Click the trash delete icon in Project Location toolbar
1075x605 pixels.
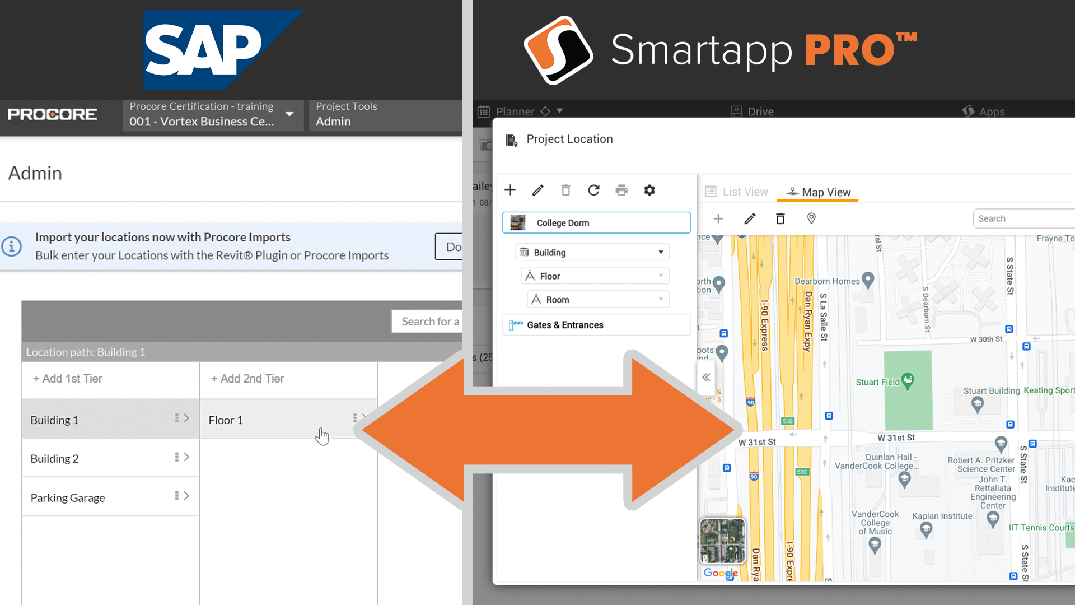[x=565, y=190]
